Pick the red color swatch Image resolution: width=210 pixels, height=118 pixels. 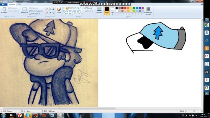(x=125, y=8)
